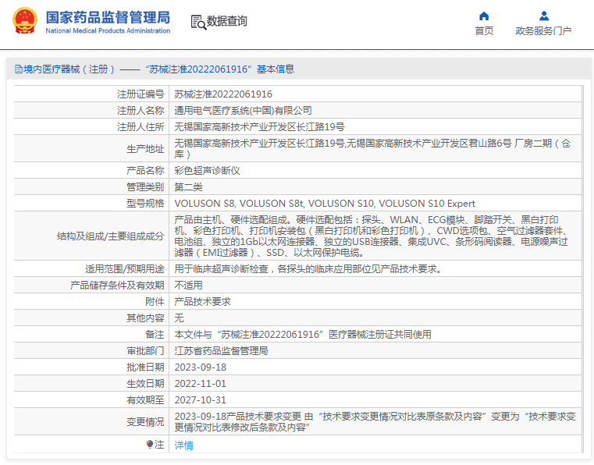Click approval department 江苏省药品监督管理局

[221, 350]
